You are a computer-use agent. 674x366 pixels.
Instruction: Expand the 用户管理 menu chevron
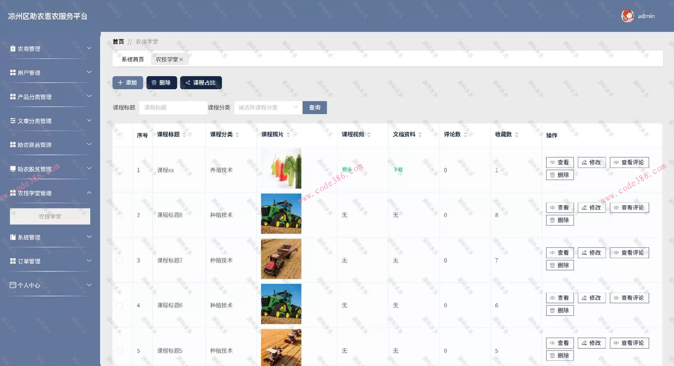pos(89,72)
